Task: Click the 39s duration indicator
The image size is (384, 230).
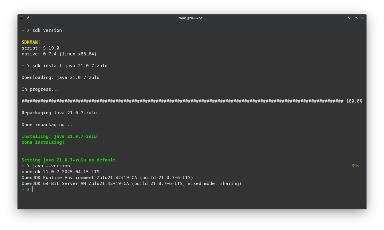Action: coord(355,166)
